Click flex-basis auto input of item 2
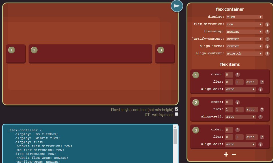Screen dimensions: 273x163 click(x=252, y=110)
